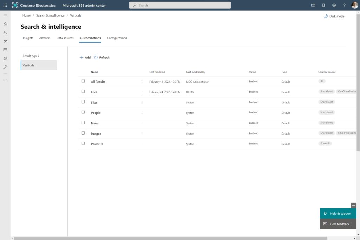Open more options for Images row

(142, 134)
